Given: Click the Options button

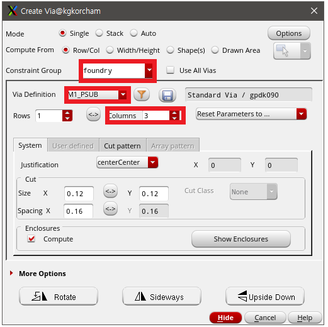Looking at the screenshot, I should point(289,33).
